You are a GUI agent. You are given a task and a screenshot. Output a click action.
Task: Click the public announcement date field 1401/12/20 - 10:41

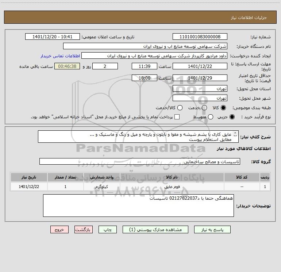pos(53,37)
